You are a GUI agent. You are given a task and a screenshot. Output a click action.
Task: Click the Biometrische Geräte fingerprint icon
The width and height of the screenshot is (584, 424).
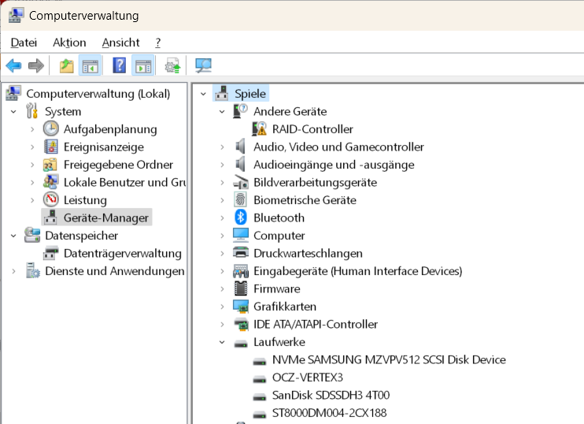pos(241,199)
